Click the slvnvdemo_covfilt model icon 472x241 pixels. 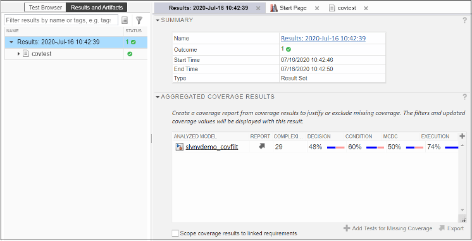(x=180, y=147)
